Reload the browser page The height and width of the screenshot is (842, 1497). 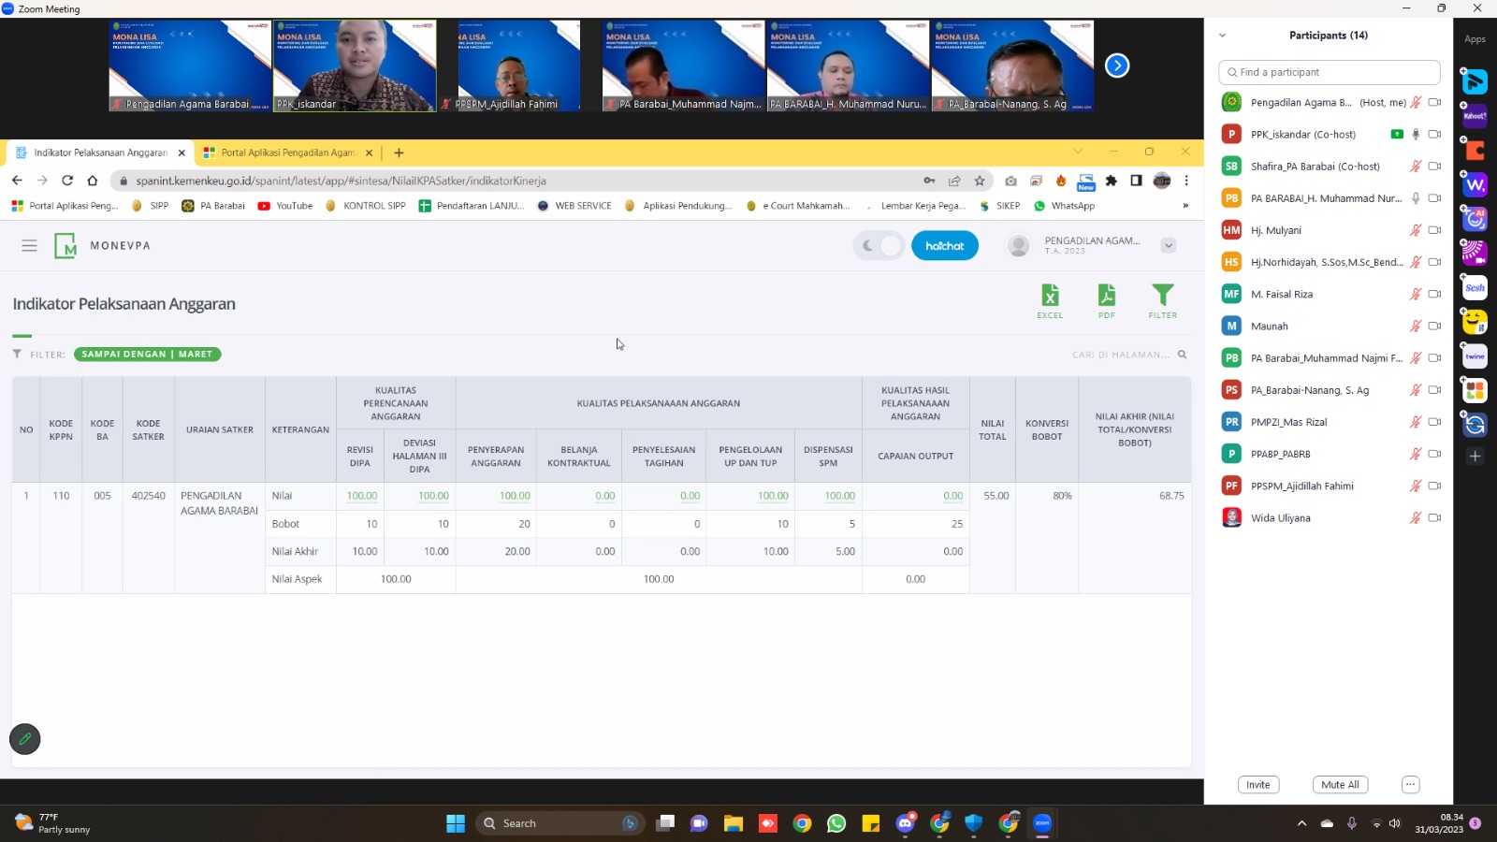tap(67, 181)
